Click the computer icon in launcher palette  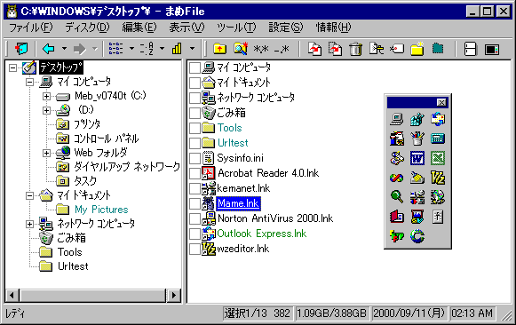click(x=396, y=119)
